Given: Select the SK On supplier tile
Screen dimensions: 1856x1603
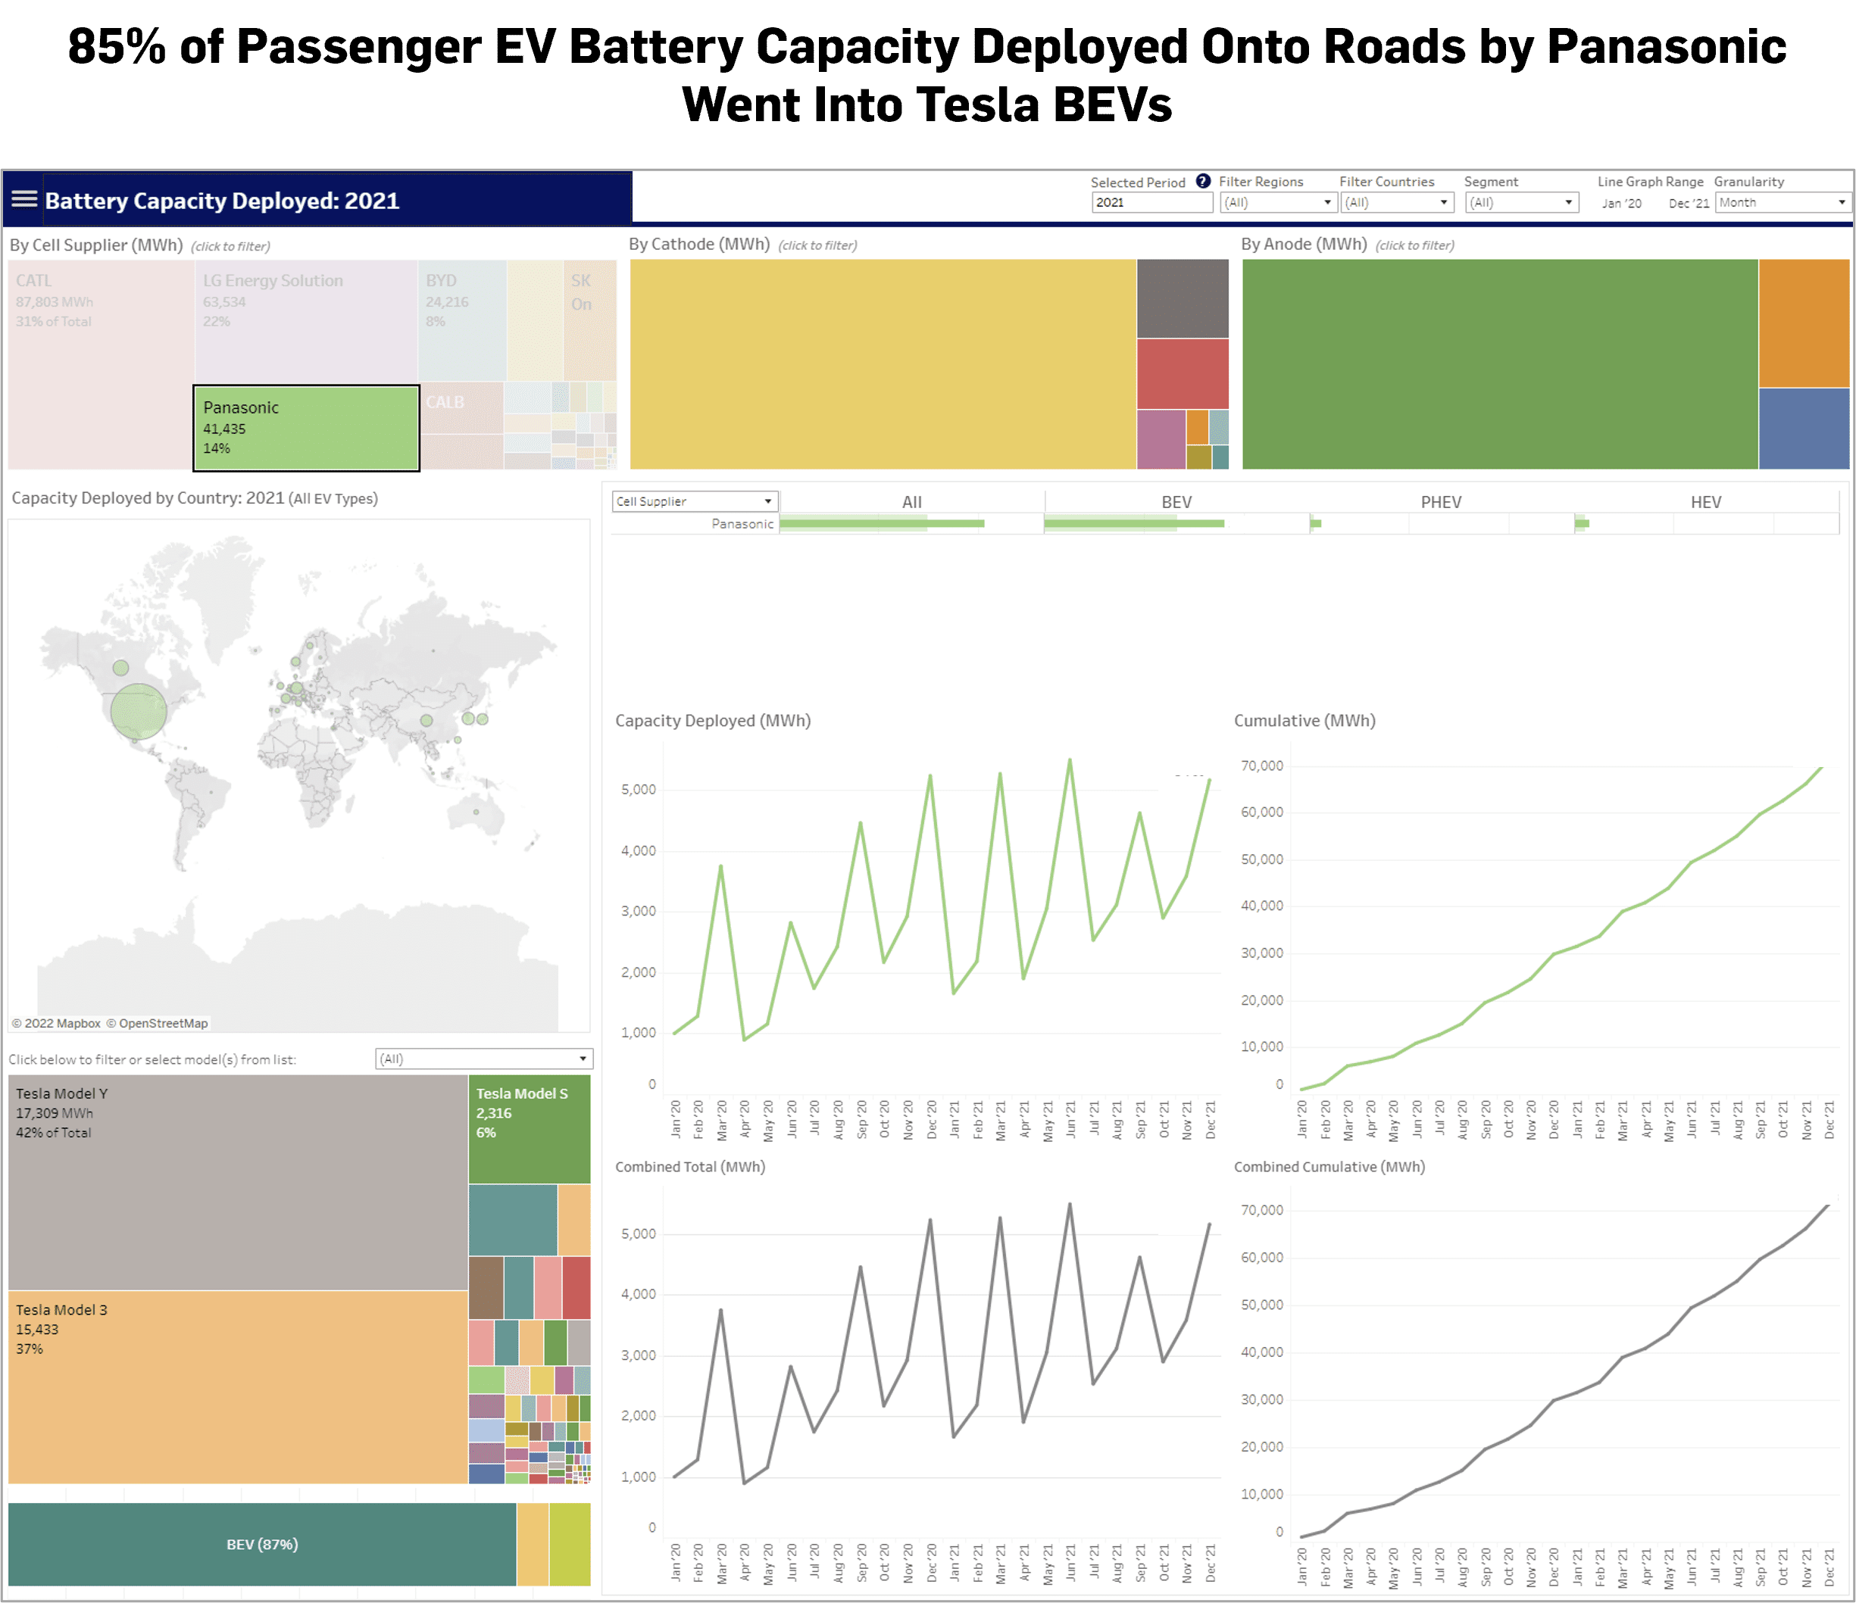Looking at the screenshot, I should [589, 320].
